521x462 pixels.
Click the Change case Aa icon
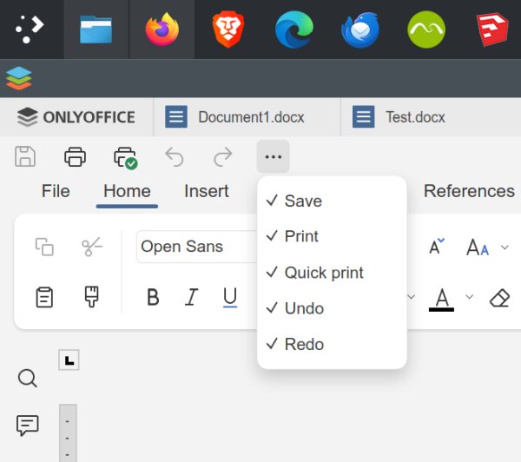coord(478,247)
